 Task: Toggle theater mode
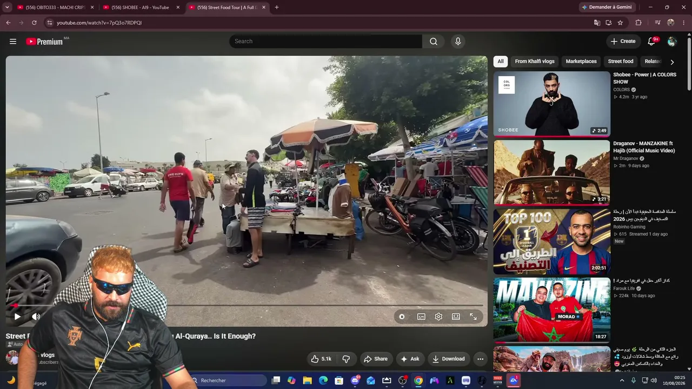[x=456, y=317]
